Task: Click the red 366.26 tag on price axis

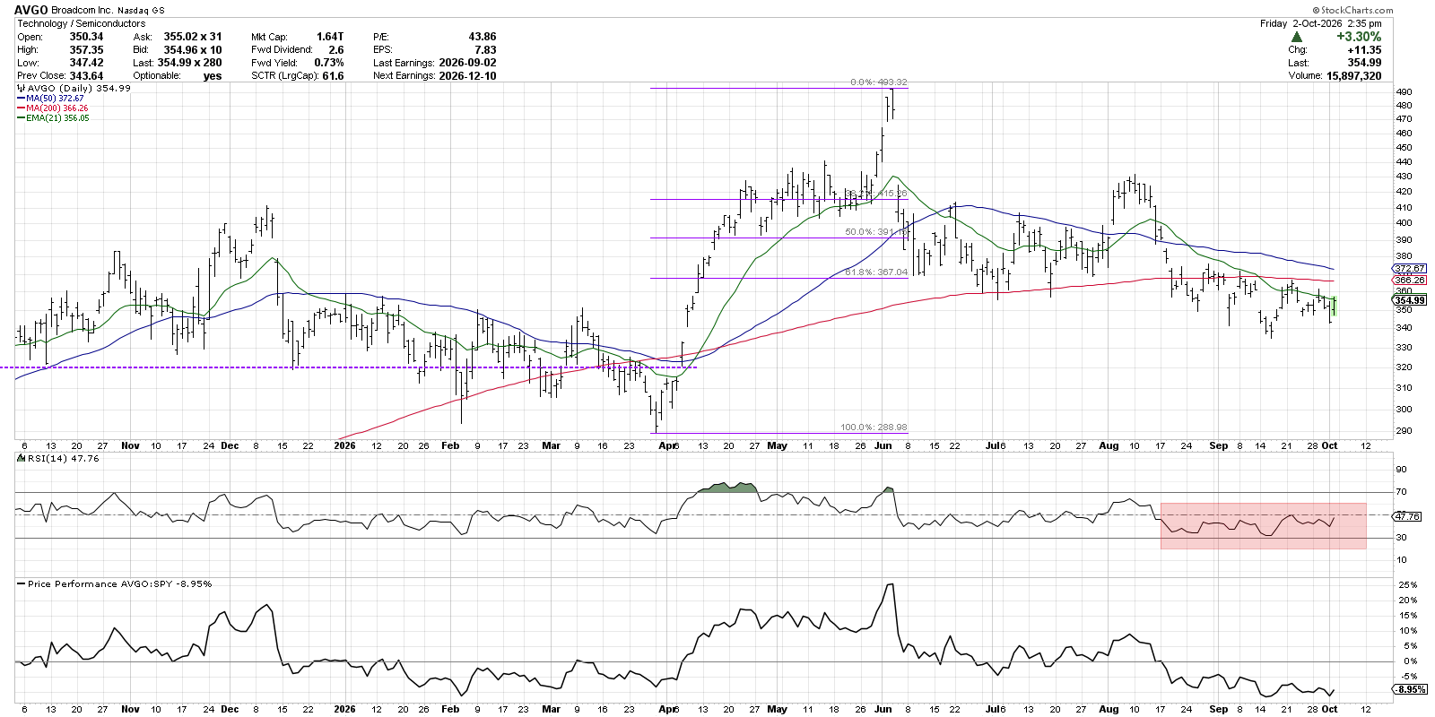Action: pos(1409,281)
